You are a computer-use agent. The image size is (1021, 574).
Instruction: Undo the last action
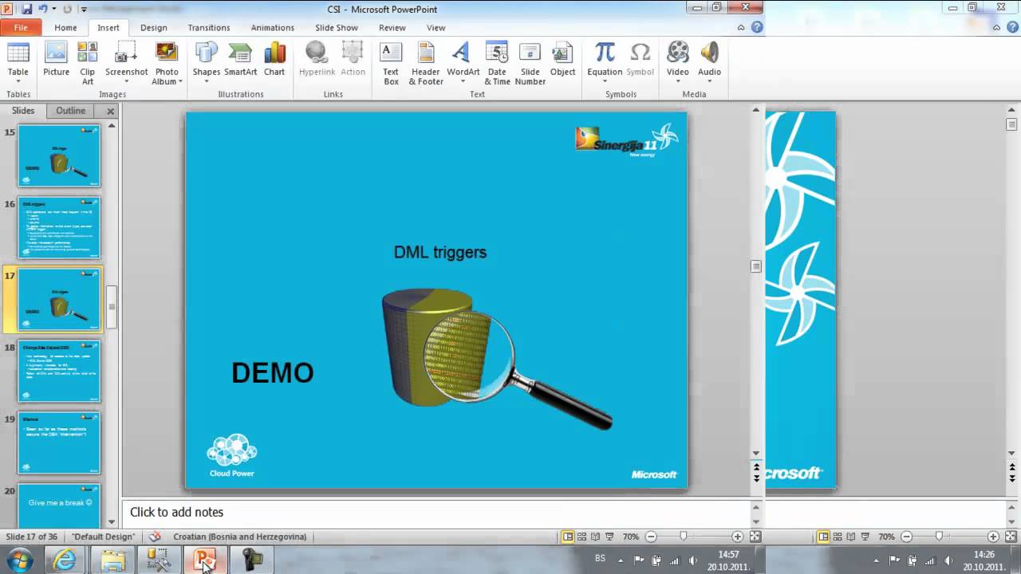point(43,9)
